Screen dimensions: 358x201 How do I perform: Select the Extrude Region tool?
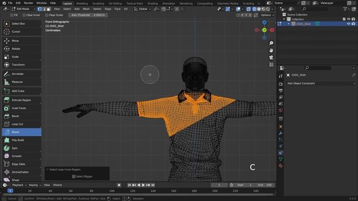[x=22, y=100]
